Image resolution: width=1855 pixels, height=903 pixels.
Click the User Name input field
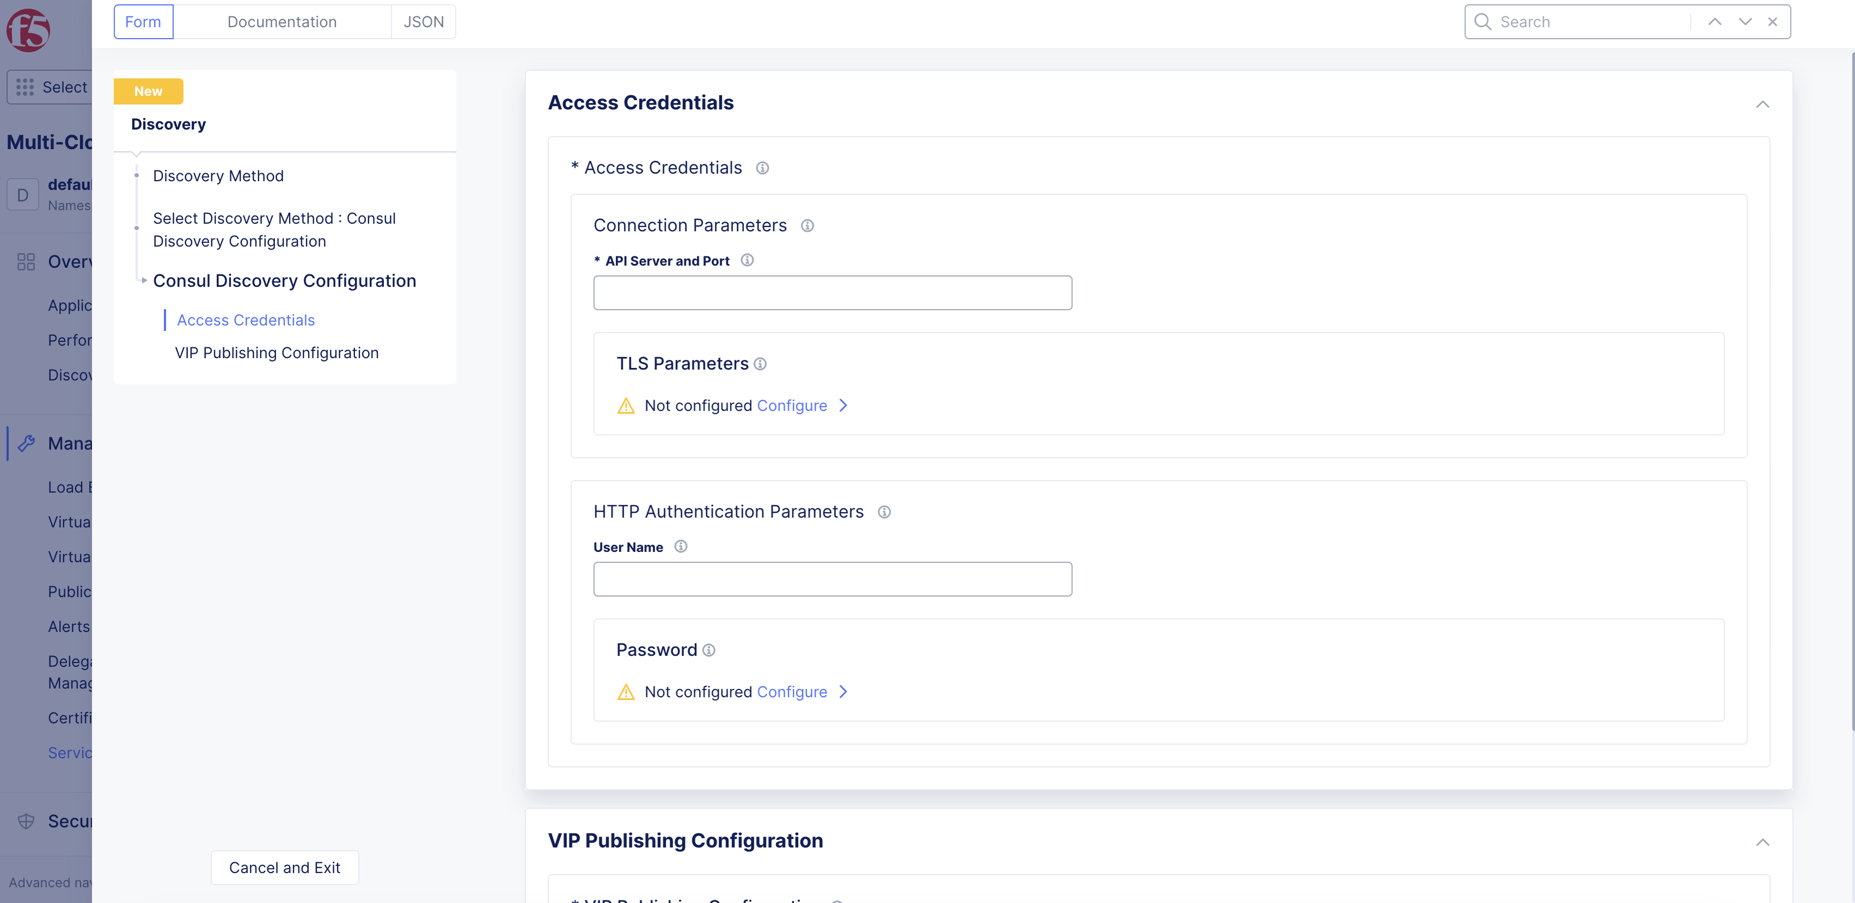pos(832,578)
